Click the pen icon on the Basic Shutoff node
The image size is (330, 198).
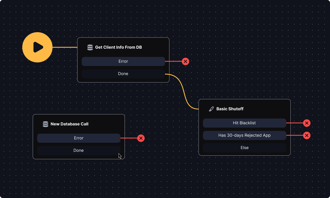(x=211, y=109)
